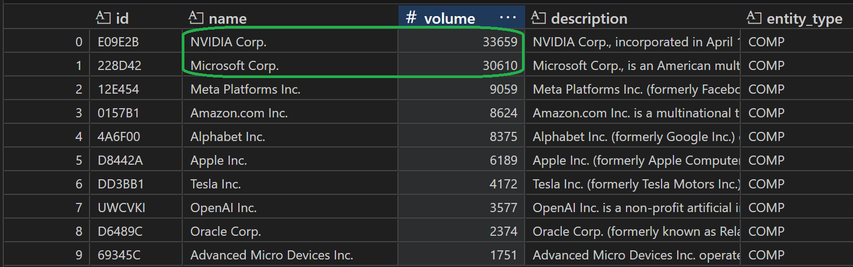This screenshot has width=853, height=267.
Task: Open the Microsoft Corp. description cell
Action: tap(632, 66)
